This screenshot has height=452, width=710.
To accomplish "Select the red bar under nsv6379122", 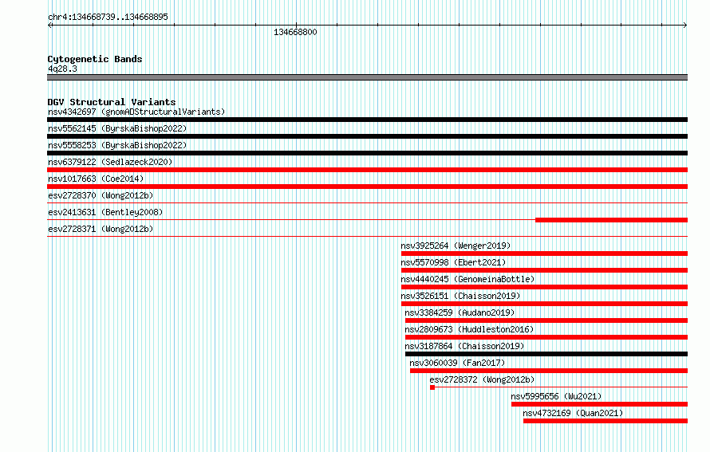I will pyautogui.click(x=367, y=170).
